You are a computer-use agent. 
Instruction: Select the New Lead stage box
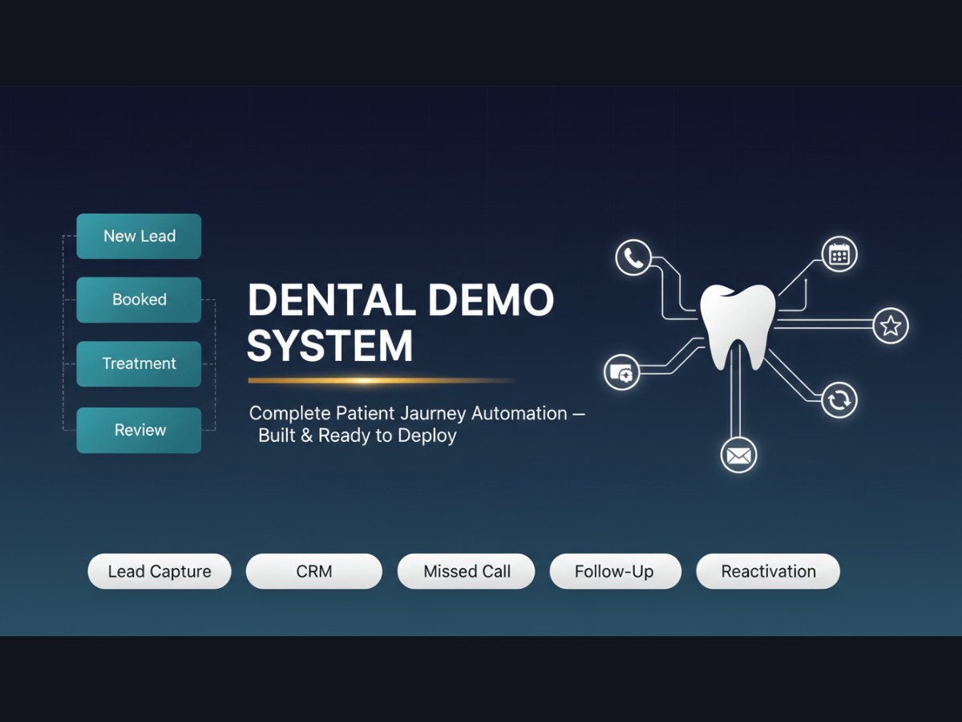click(139, 236)
